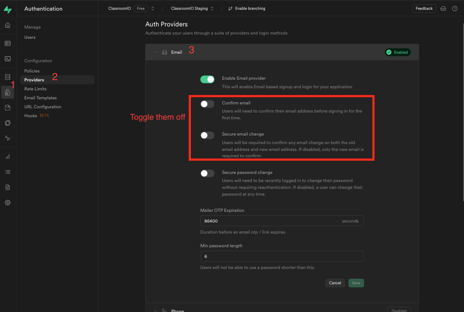Click the Feedback button
The width and height of the screenshot is (464, 312).
[424, 8]
